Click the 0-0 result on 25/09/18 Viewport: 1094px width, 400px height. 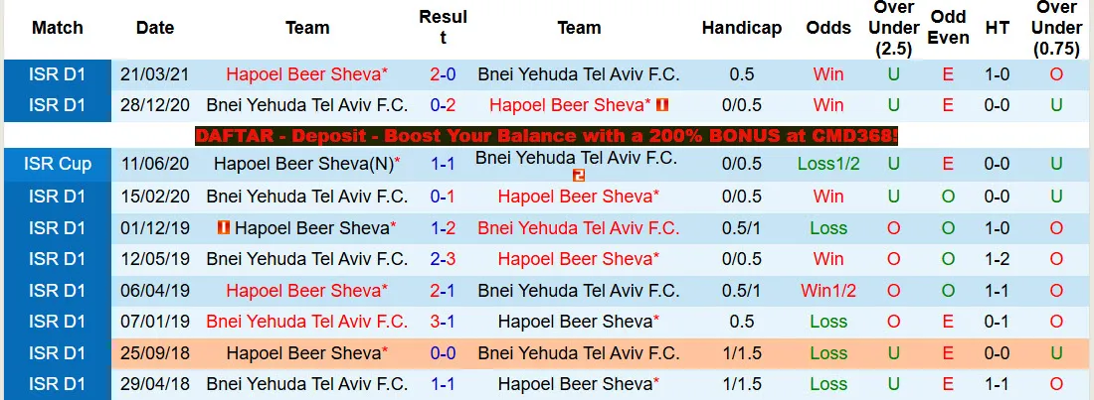pyautogui.click(x=443, y=353)
